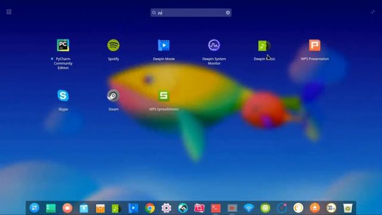This screenshot has width=382, height=215.
Task: Click inside the launcher search field
Action: [191, 13]
